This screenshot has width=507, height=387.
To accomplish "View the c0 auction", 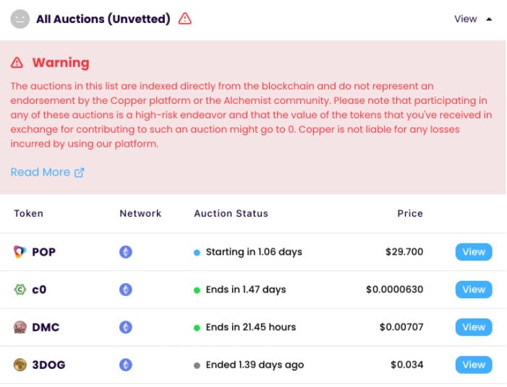I will coord(474,290).
